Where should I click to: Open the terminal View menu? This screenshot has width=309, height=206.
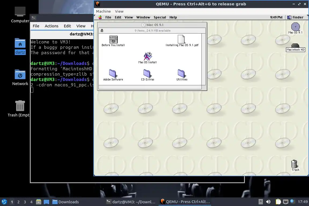coord(81,26)
